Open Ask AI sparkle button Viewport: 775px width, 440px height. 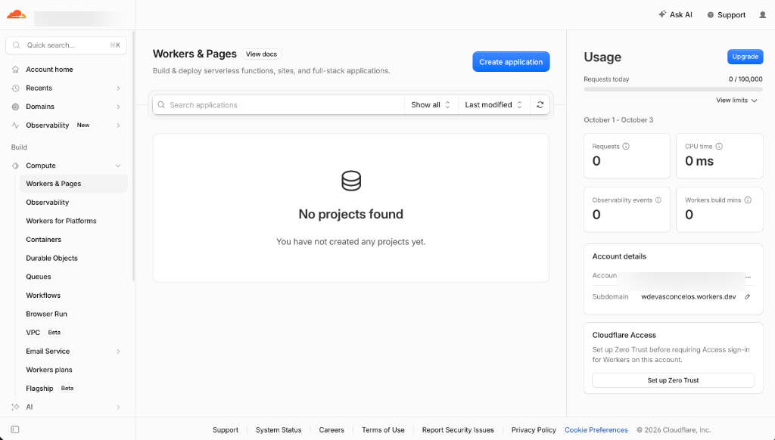(x=675, y=15)
